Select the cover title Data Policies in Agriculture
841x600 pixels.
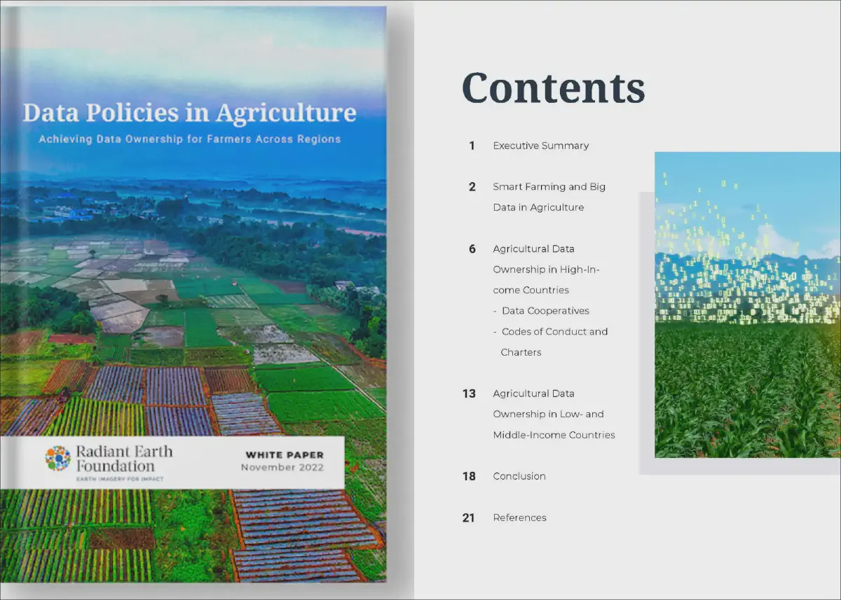[x=191, y=113]
